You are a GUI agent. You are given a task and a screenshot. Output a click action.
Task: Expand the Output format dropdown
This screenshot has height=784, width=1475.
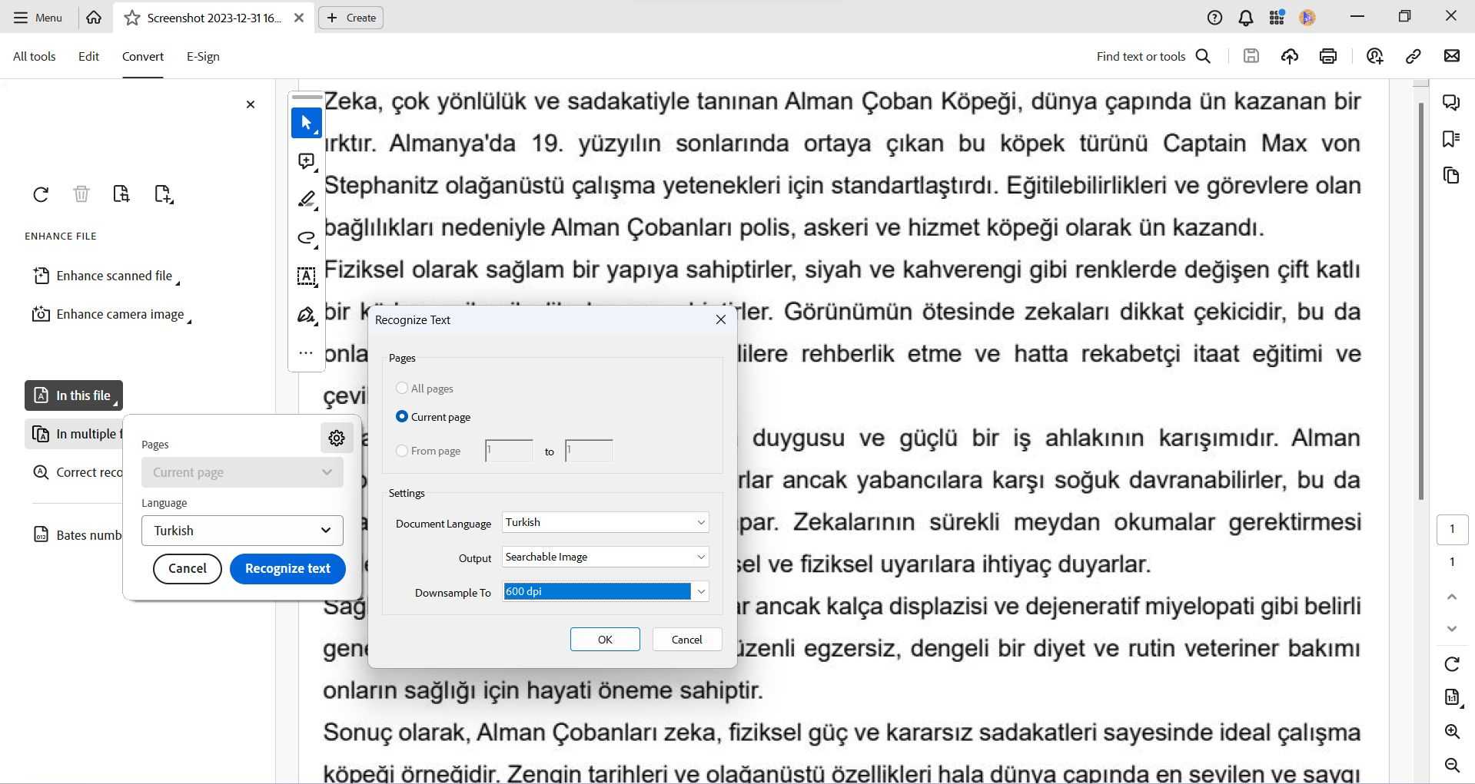[x=604, y=557]
